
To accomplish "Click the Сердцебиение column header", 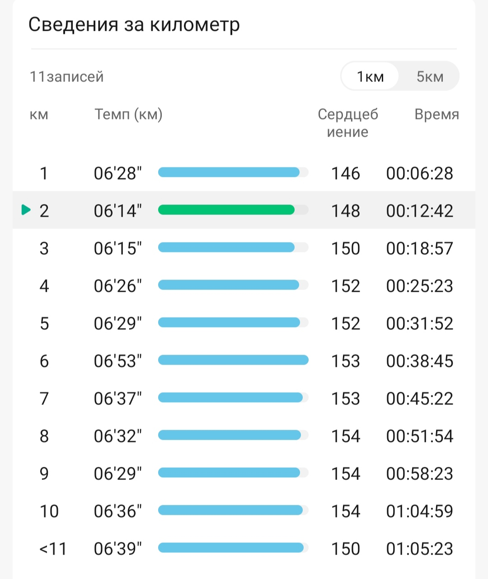I will coord(348,123).
